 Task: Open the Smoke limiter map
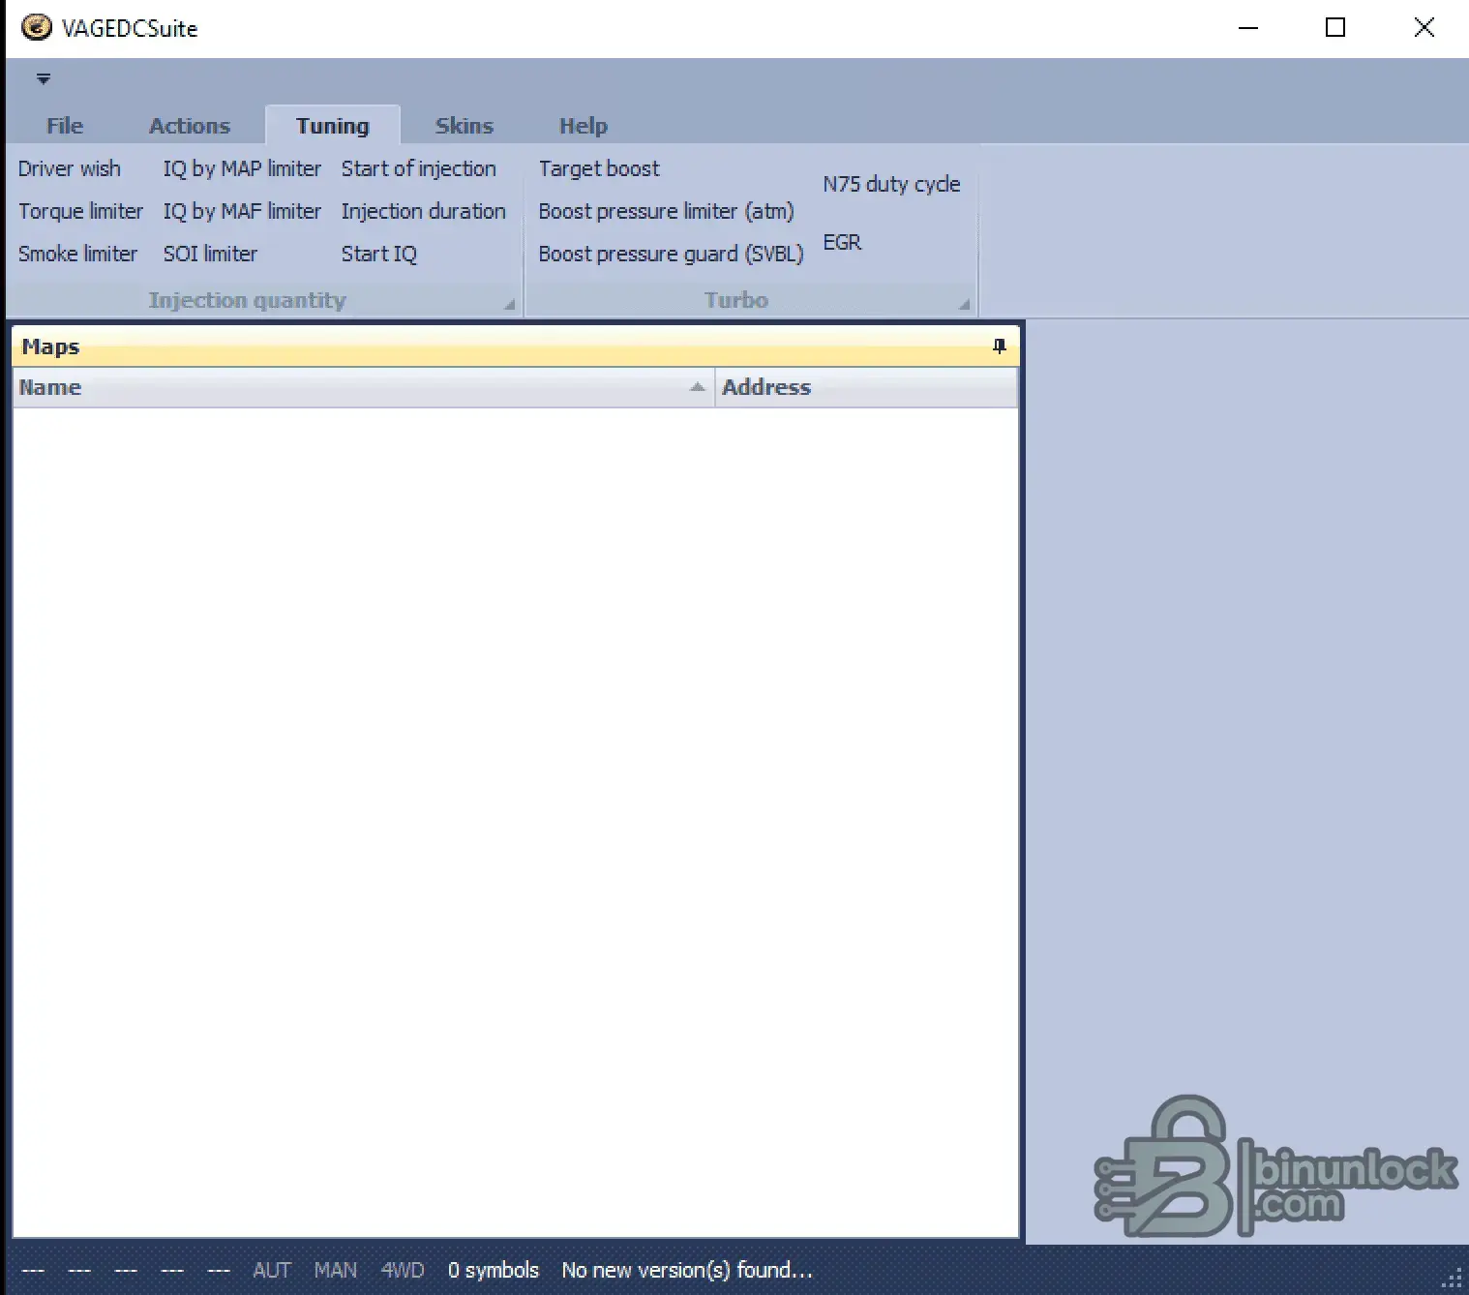pyautogui.click(x=77, y=254)
